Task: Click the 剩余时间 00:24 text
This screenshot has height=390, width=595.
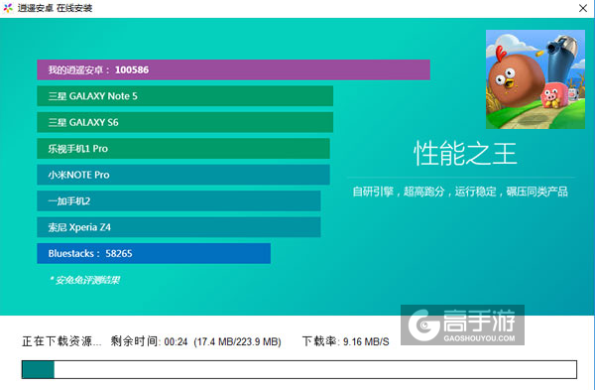Action: pos(150,341)
